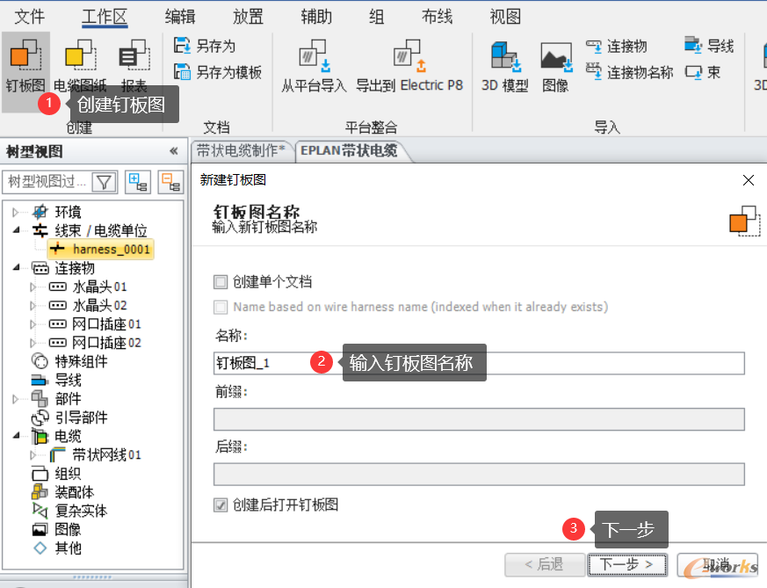
Task: Open the 放置 ribbon tab
Action: [x=248, y=17]
